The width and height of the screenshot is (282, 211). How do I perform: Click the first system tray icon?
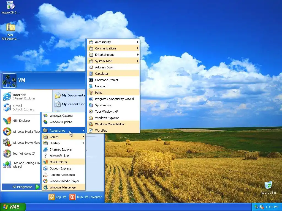(256, 207)
